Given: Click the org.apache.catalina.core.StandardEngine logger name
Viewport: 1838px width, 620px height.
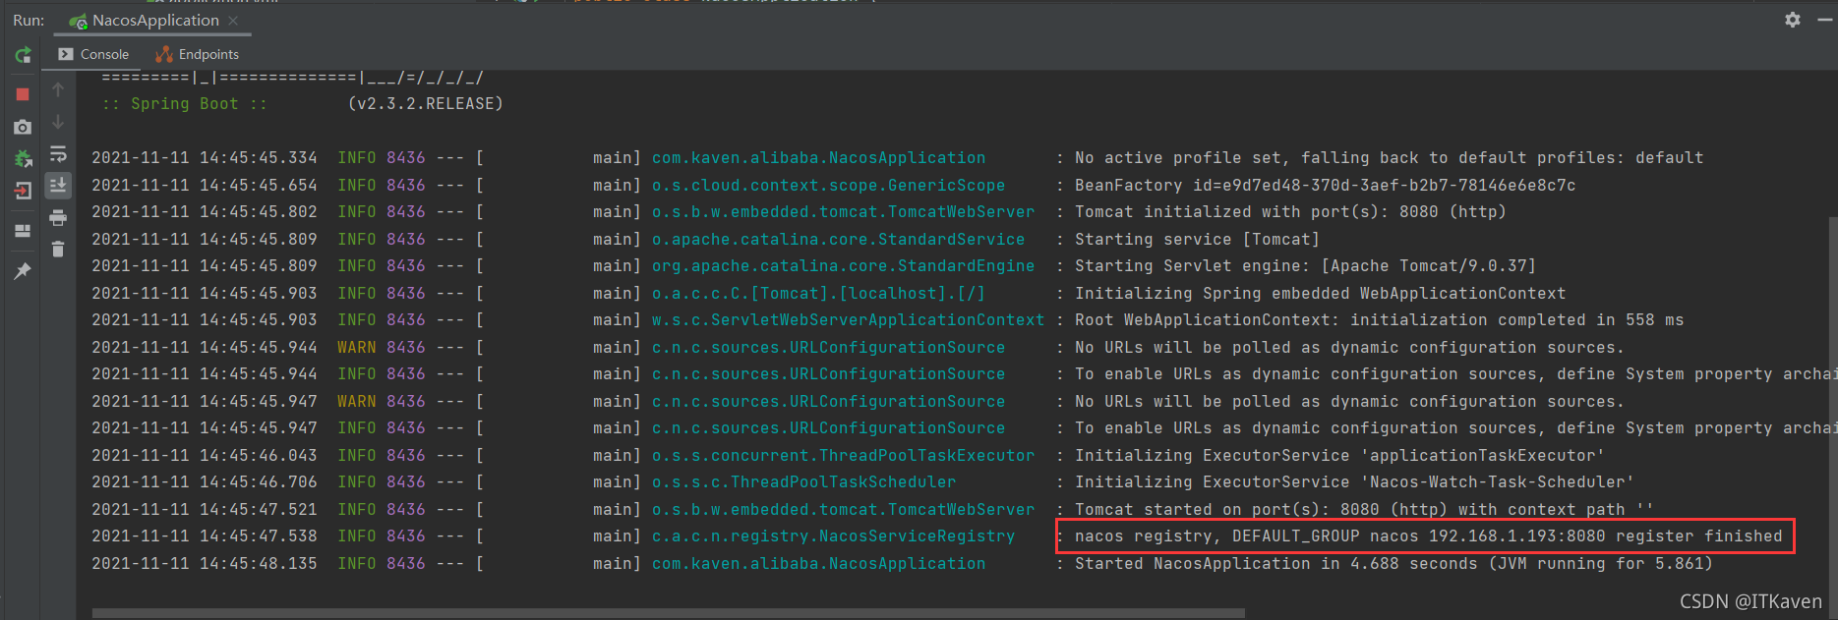Looking at the screenshot, I should [x=843, y=266].
